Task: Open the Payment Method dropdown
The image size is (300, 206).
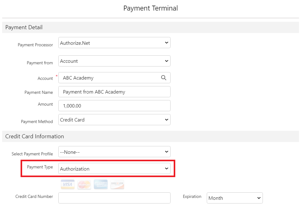Action: point(114,120)
